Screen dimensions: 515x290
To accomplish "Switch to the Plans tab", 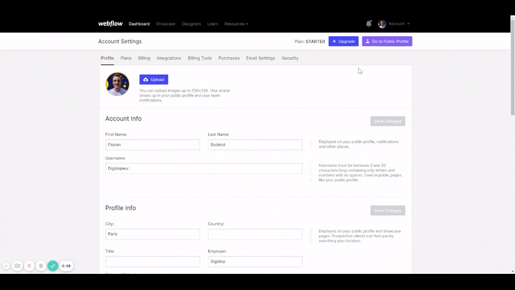I will click(126, 58).
